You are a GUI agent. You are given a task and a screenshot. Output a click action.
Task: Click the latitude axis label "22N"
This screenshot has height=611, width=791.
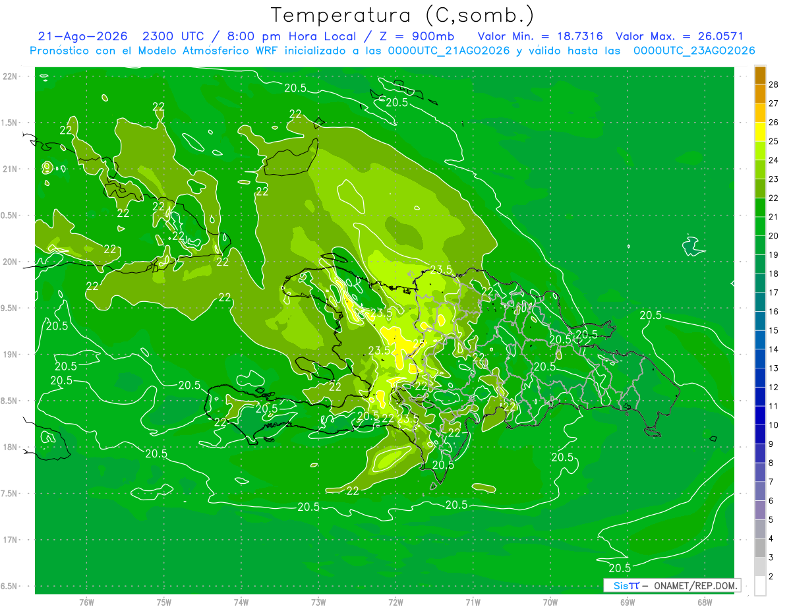[11, 76]
